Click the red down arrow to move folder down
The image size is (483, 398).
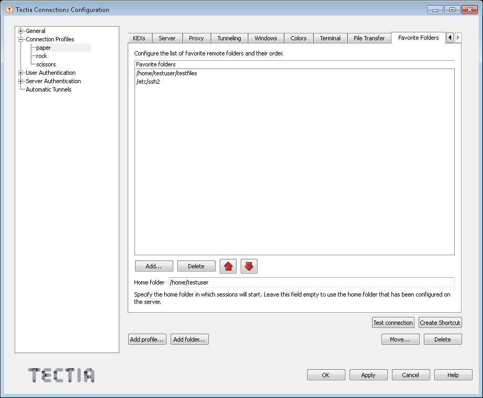tap(249, 266)
